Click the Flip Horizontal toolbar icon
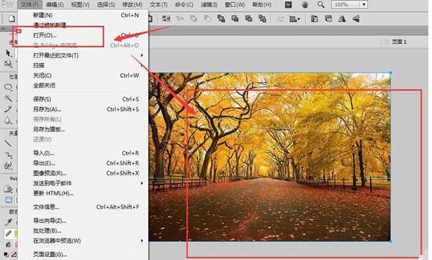Screen dimensions: 432x260 pos(342,18)
